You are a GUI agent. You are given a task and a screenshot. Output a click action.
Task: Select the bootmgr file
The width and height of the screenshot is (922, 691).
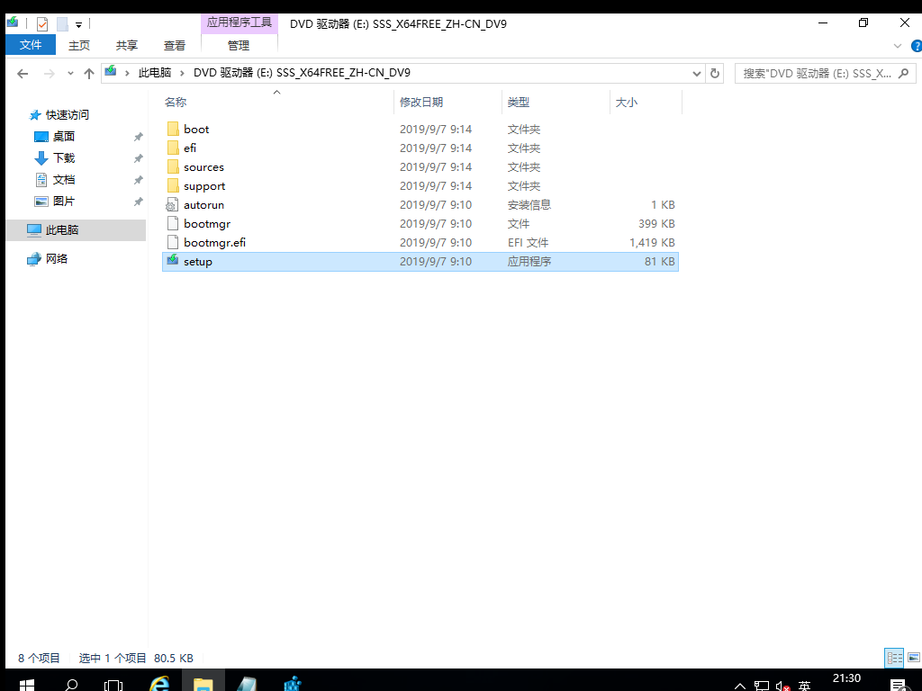point(420,223)
